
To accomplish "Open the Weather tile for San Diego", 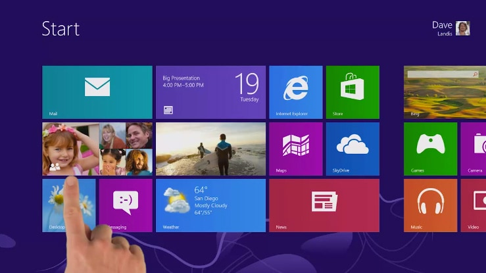I will point(210,205).
